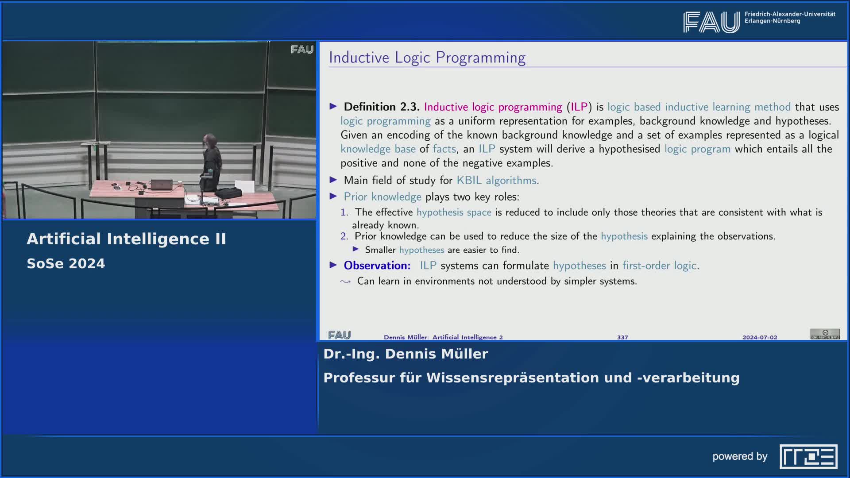Viewport: 850px width, 478px height.
Task: Click the FAU watermark on the lecture video
Action: [x=302, y=50]
